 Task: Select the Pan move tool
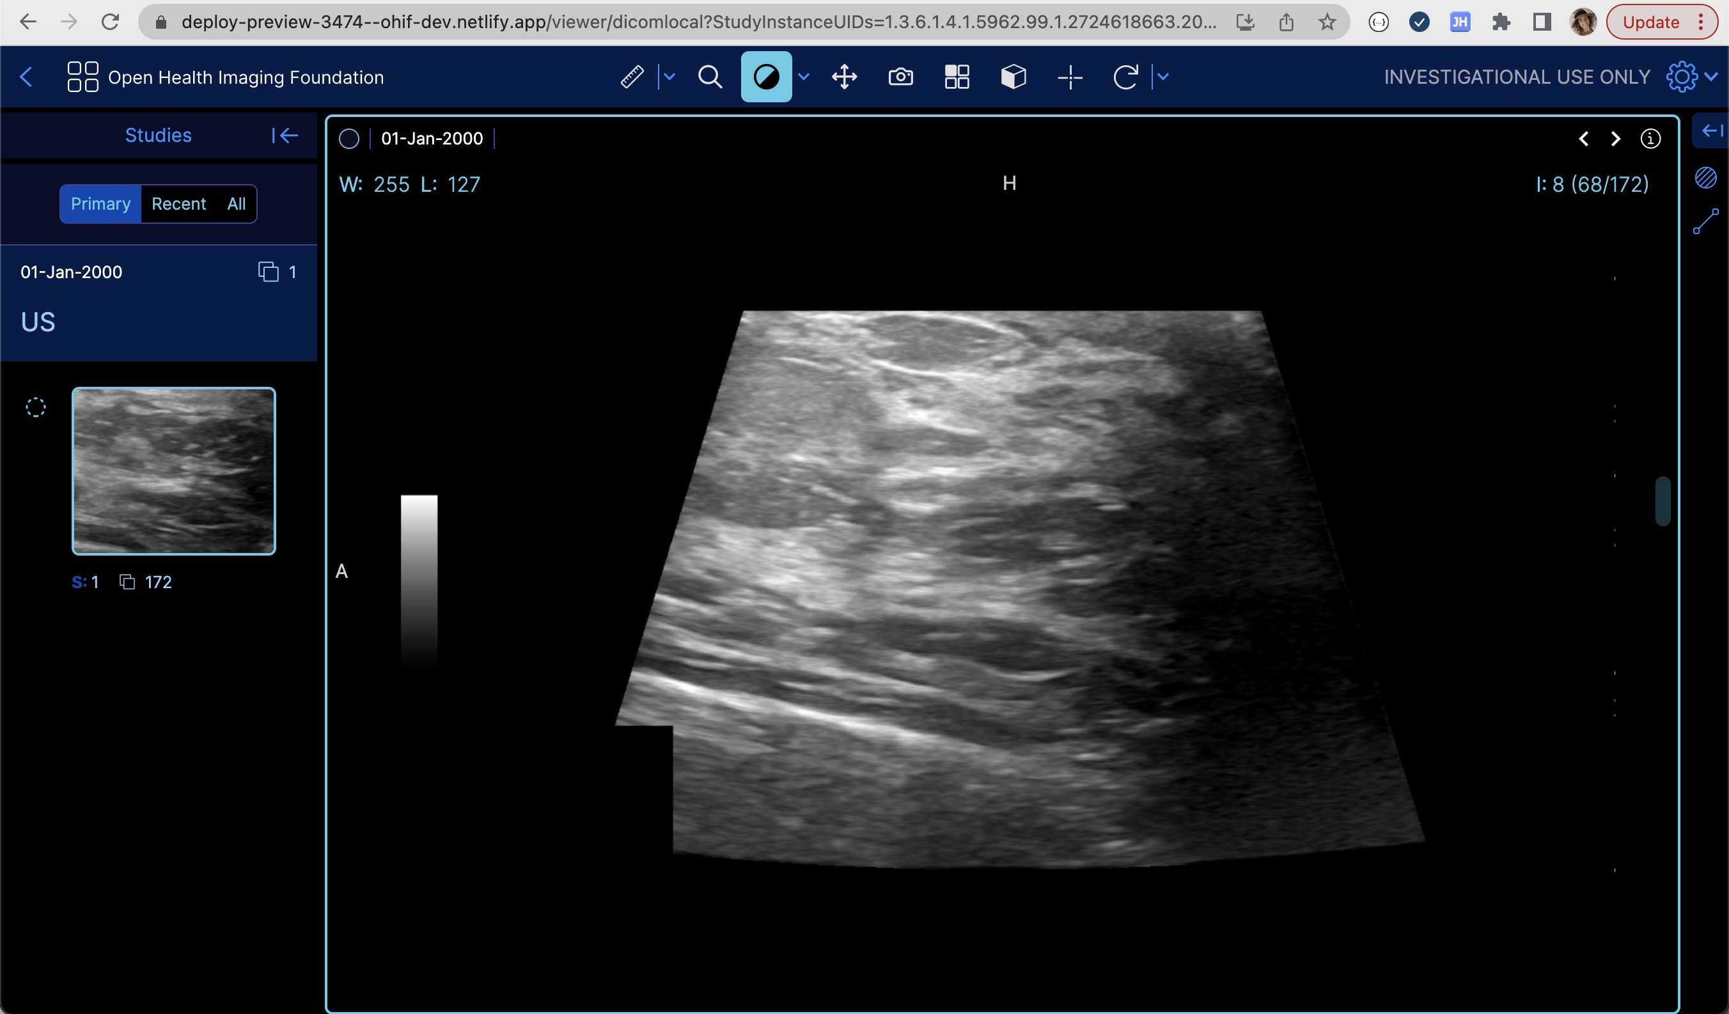(845, 77)
